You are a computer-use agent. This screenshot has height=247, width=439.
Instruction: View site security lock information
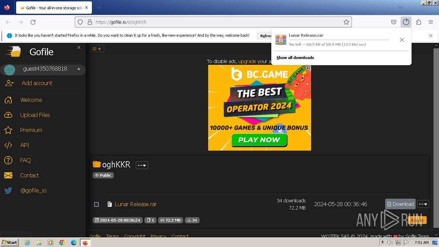[90, 22]
